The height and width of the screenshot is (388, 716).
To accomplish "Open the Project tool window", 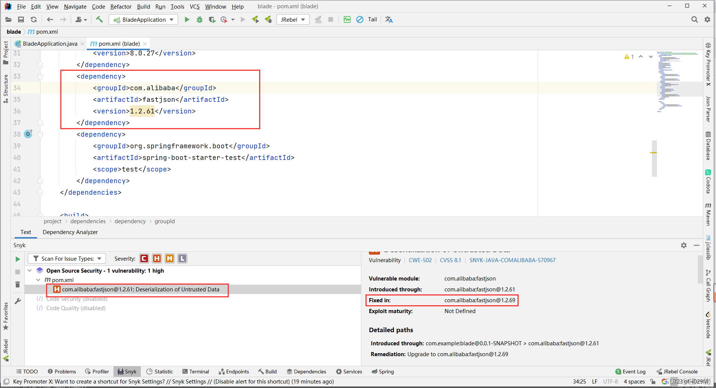I will coord(6,52).
